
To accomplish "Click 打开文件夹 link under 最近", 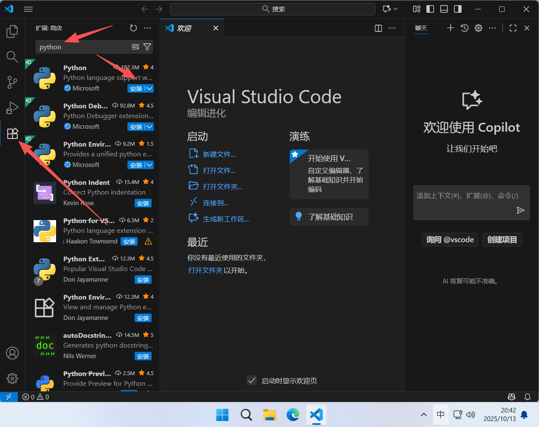I will (205, 270).
